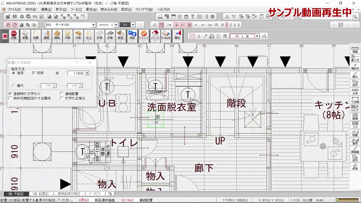Select the 縮尺 radio button
361x203 pixels.
[x=14, y=86]
